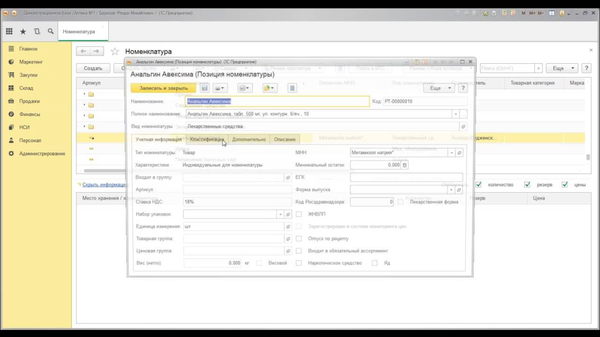Click the M memory button in title bar
Screen dimensions: 600x337
[524, 13]
